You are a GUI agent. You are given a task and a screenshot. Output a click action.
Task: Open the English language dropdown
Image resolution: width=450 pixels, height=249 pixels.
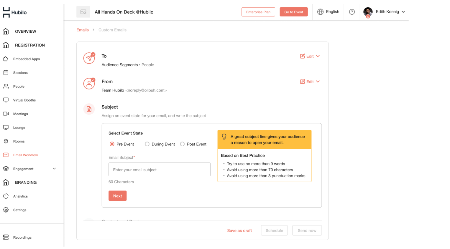point(328,12)
